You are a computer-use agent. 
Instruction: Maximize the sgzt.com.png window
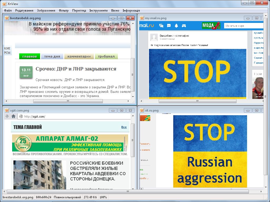[x=122, y=110]
